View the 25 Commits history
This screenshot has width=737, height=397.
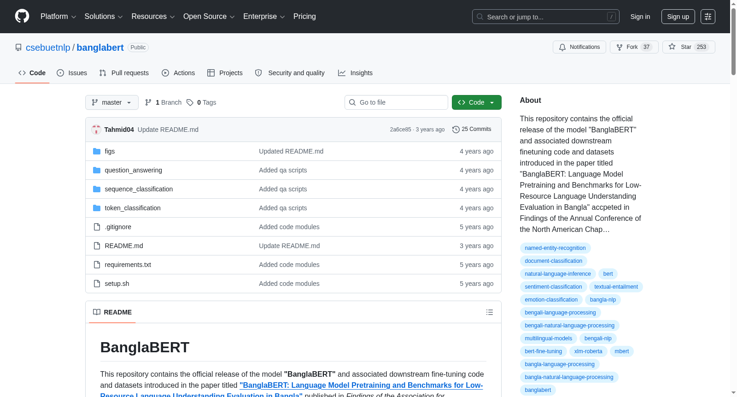click(x=472, y=130)
